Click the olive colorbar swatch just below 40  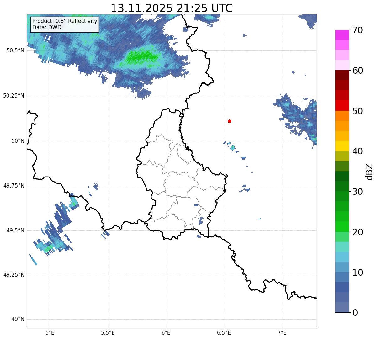point(342,156)
